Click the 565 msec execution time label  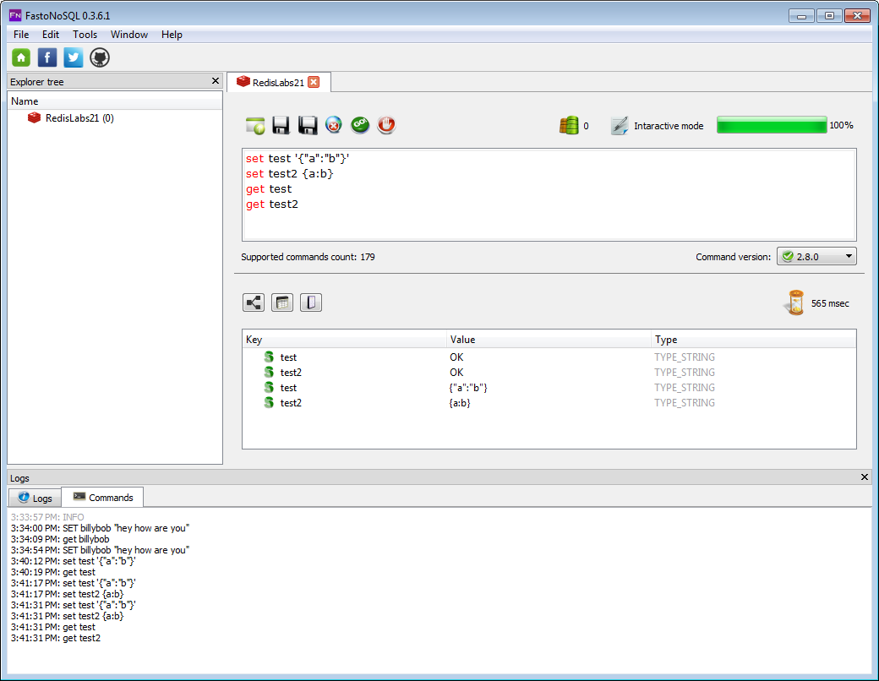point(830,303)
